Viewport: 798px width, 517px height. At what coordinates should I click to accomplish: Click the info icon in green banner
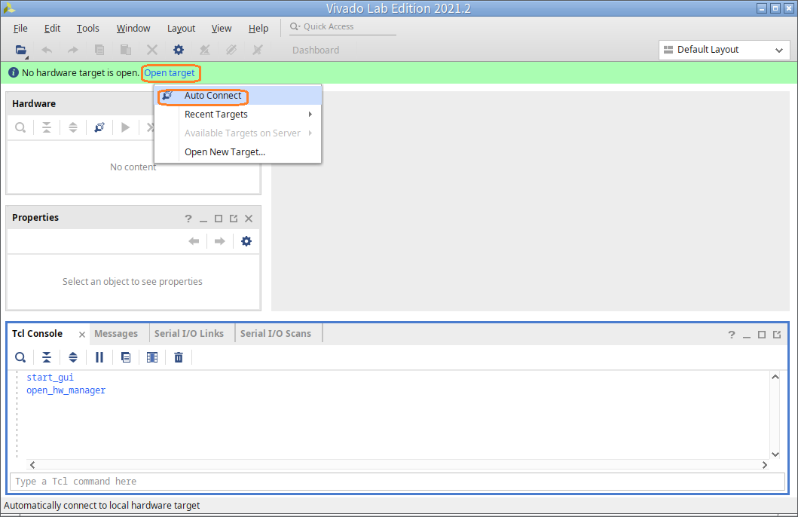coord(14,73)
